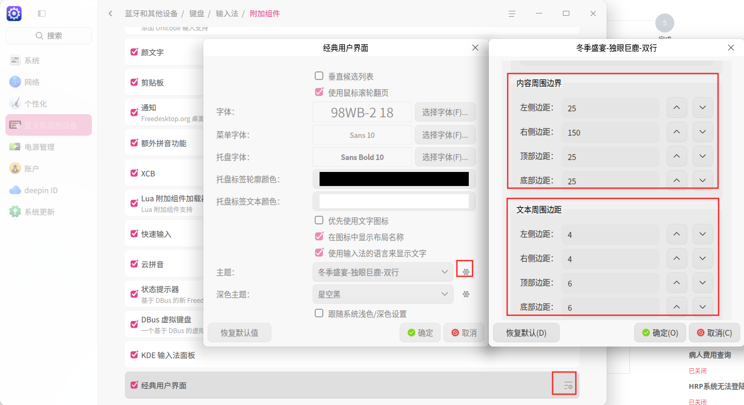Image resolution: width=744 pixels, height=405 pixels.
Task: Click the 搜索 search field
Action: [49, 36]
